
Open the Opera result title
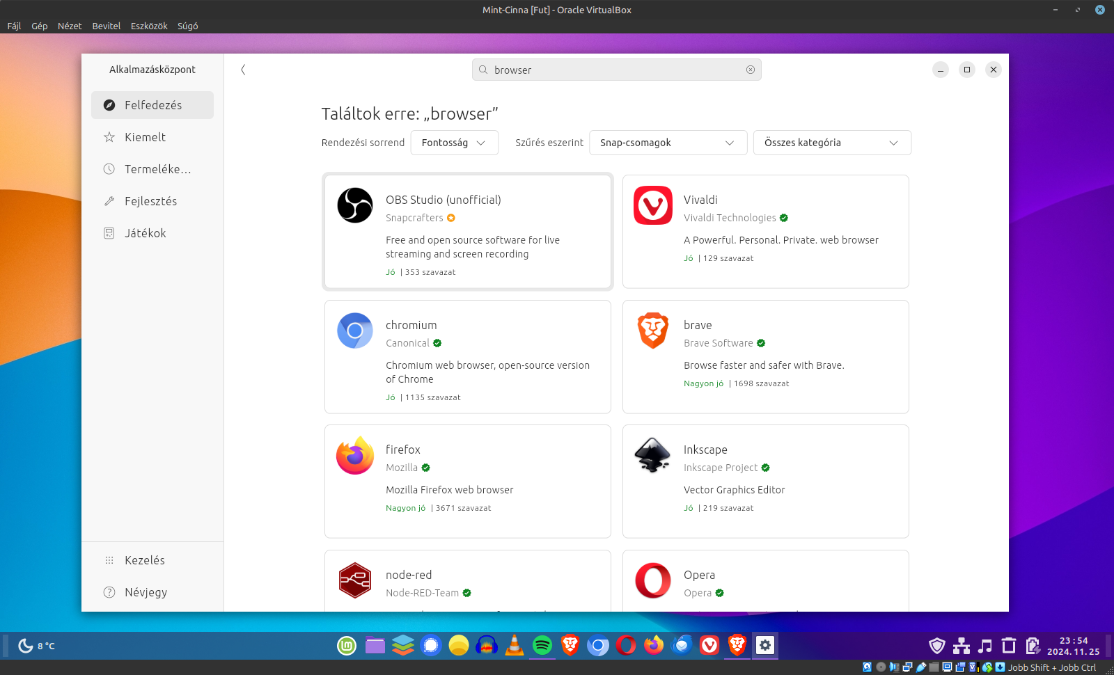699,575
